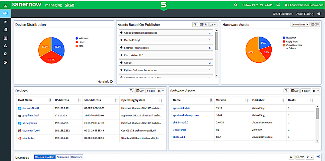Switch to the Hardware licenses tab
The height and width of the screenshot is (161, 325).
(x=77, y=157)
